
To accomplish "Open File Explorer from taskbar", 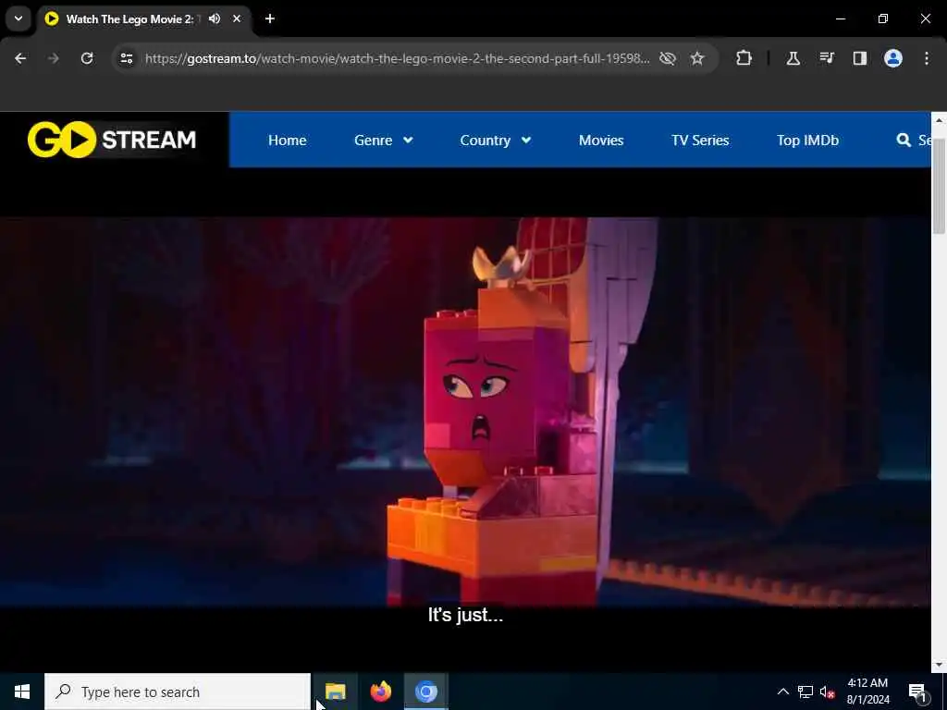I will [335, 692].
